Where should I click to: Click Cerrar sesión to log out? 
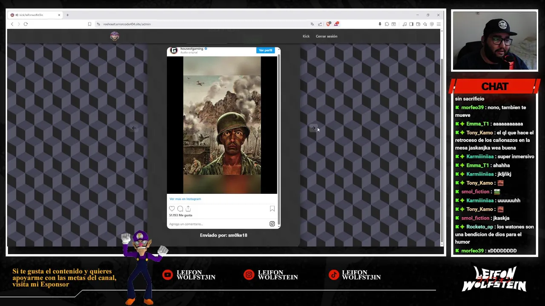[x=327, y=36]
